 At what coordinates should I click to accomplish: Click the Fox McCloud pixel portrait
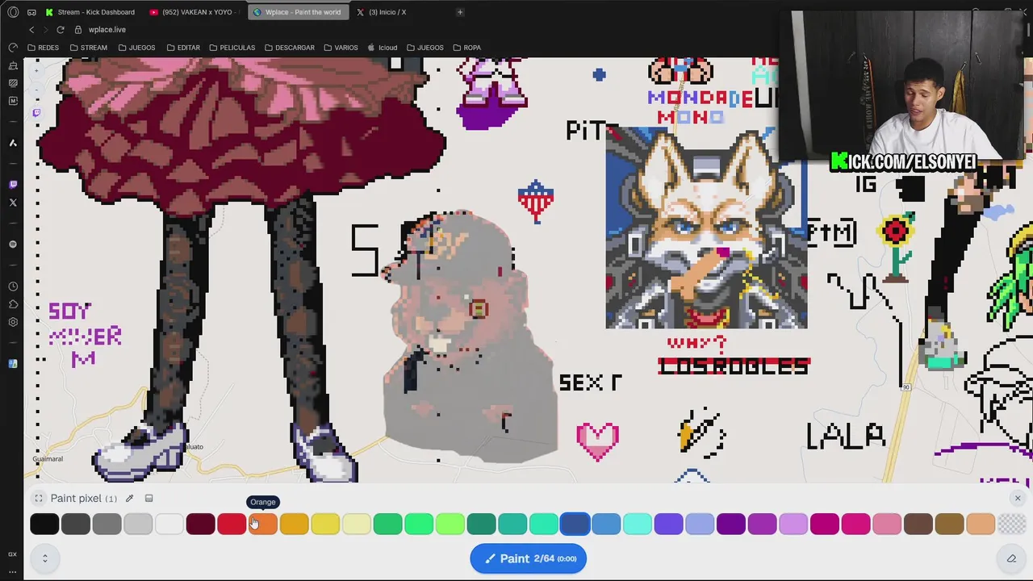pyautogui.click(x=706, y=228)
